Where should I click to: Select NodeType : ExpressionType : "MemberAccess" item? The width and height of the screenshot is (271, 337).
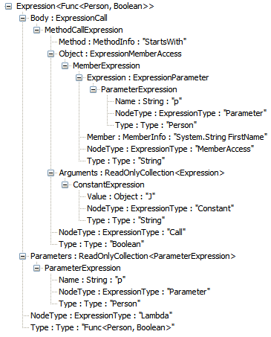(x=170, y=149)
